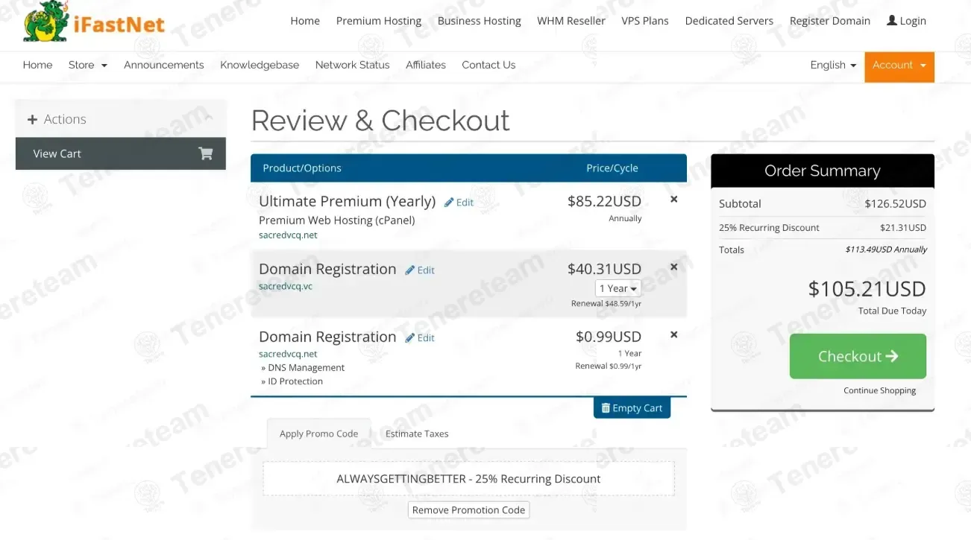
Task: Collapse the Actions sidebar panel chevron
Action: point(209,118)
